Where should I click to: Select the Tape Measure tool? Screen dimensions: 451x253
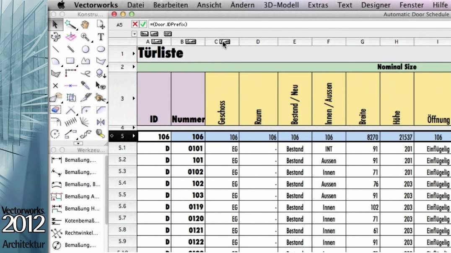click(100, 134)
